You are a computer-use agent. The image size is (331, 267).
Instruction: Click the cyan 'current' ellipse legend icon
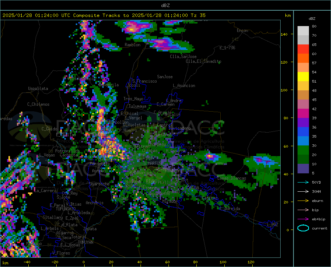tap(303, 228)
